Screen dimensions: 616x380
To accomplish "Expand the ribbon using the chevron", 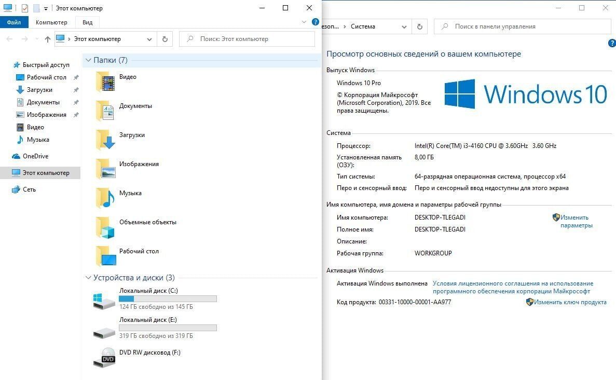I will (304, 22).
